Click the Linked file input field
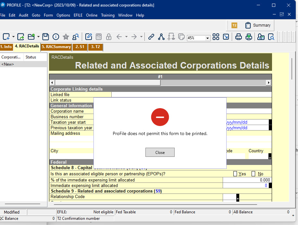Image resolution: width=298 pixels, height=225 pixels. click(x=192, y=94)
